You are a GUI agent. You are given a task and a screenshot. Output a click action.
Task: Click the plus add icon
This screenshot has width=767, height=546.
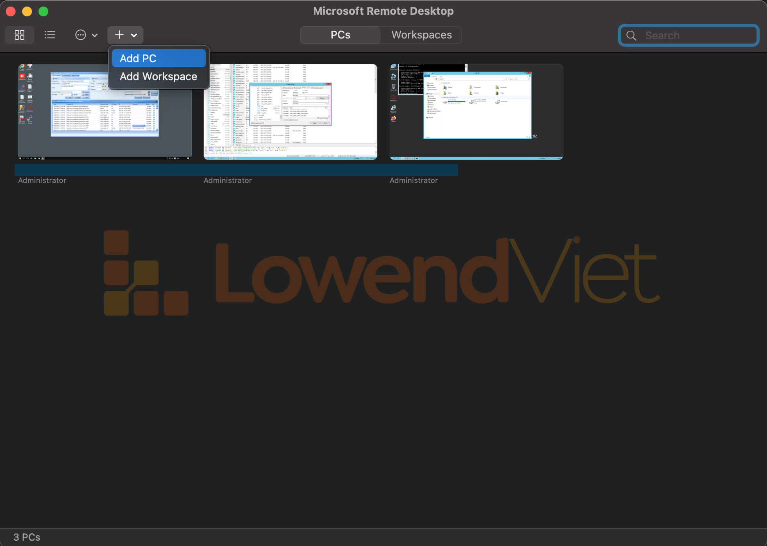coord(119,35)
